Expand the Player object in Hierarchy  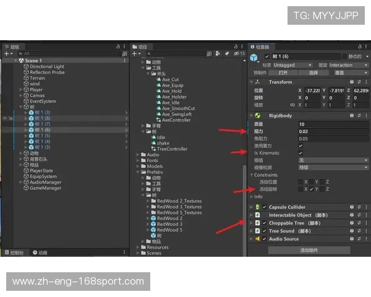pyautogui.click(x=21, y=90)
